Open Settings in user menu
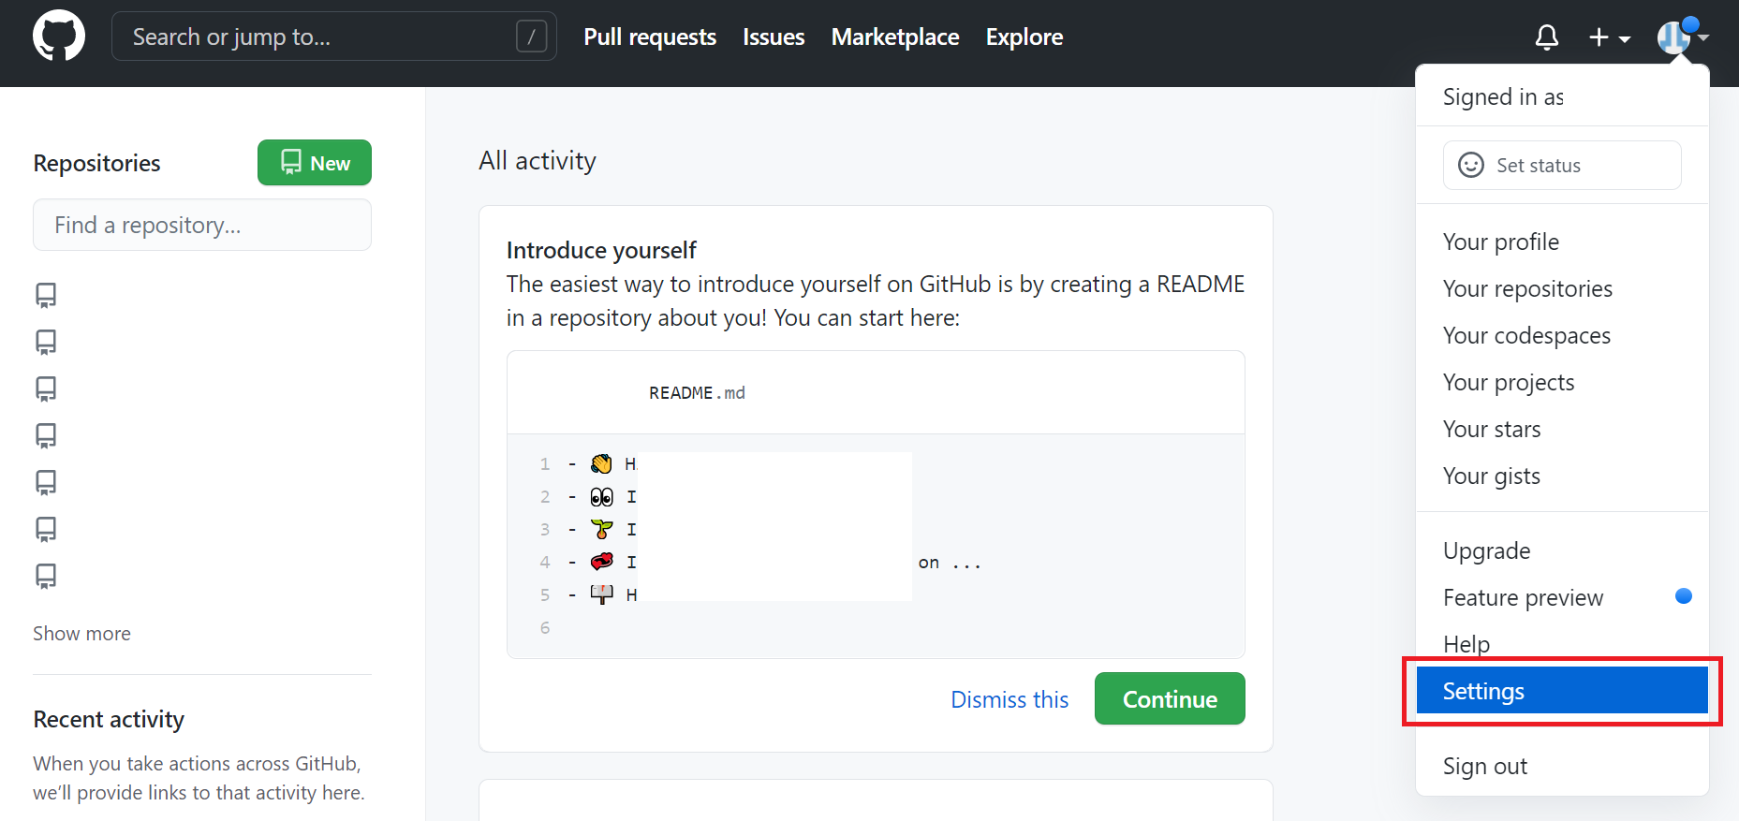 point(1562,691)
